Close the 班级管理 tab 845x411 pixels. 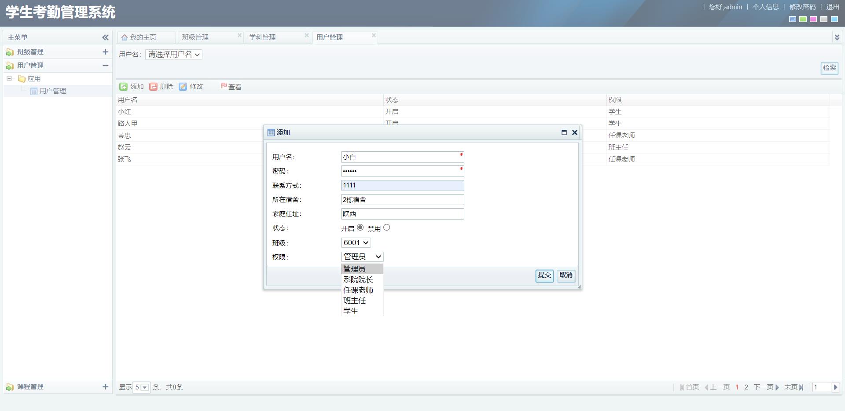coord(239,35)
